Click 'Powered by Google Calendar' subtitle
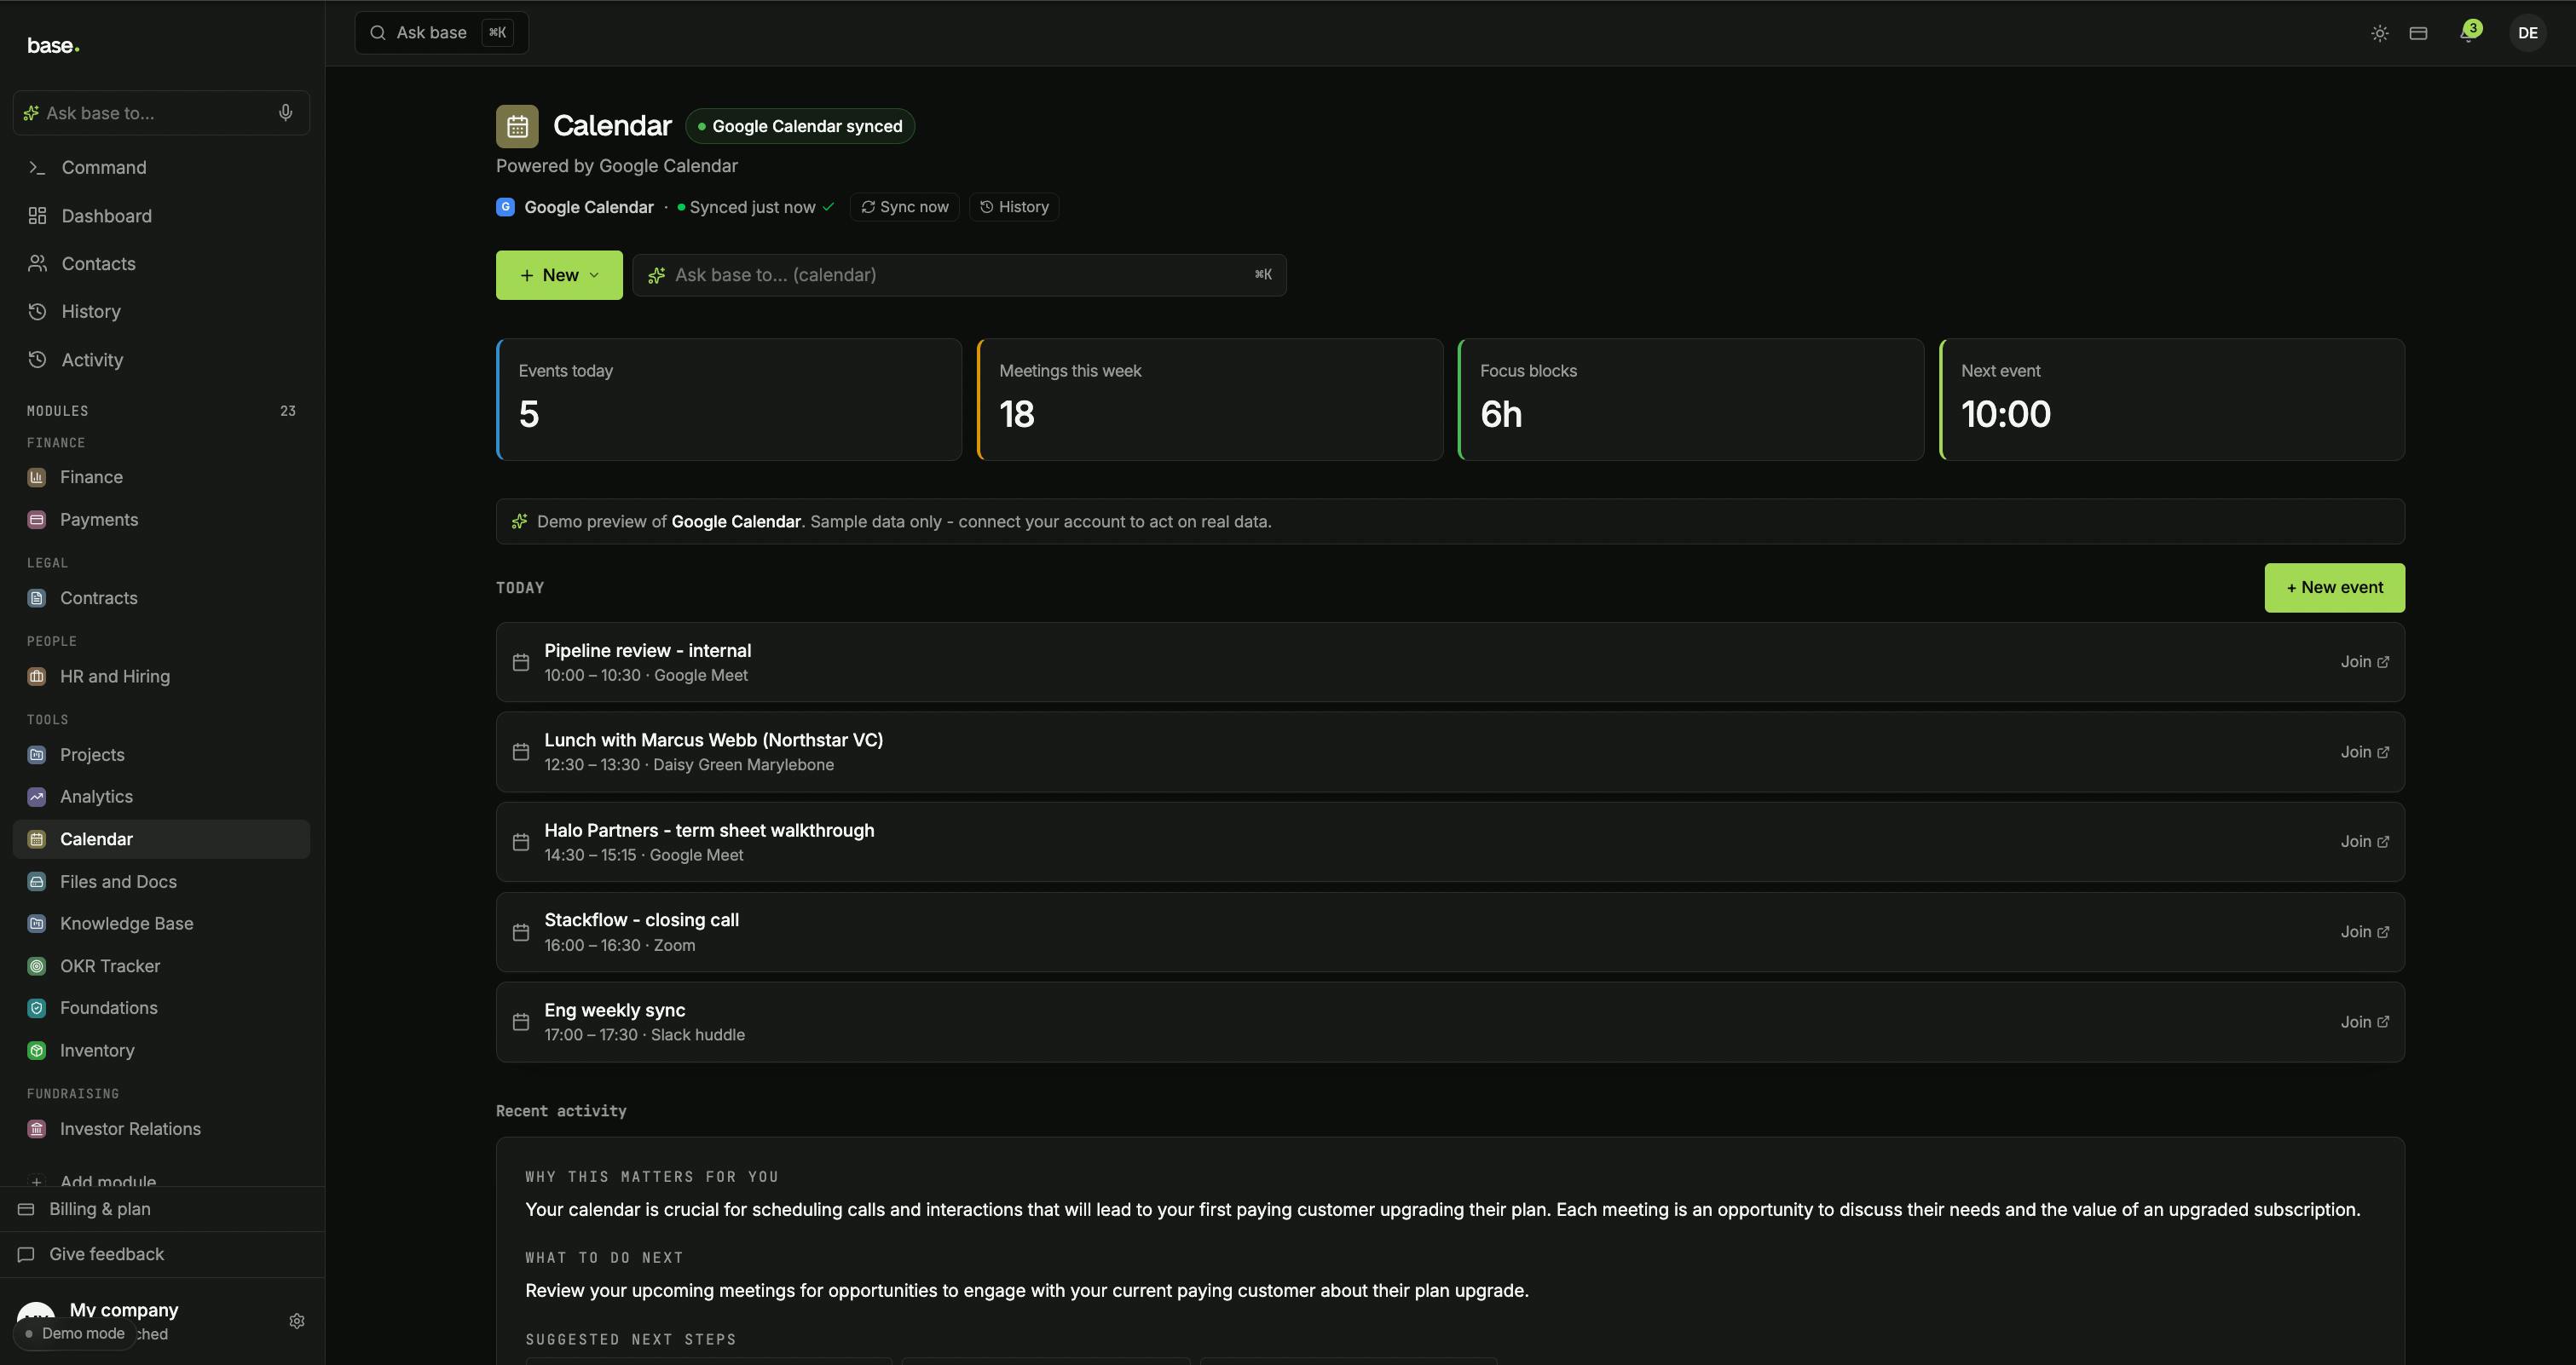 pyautogui.click(x=617, y=166)
